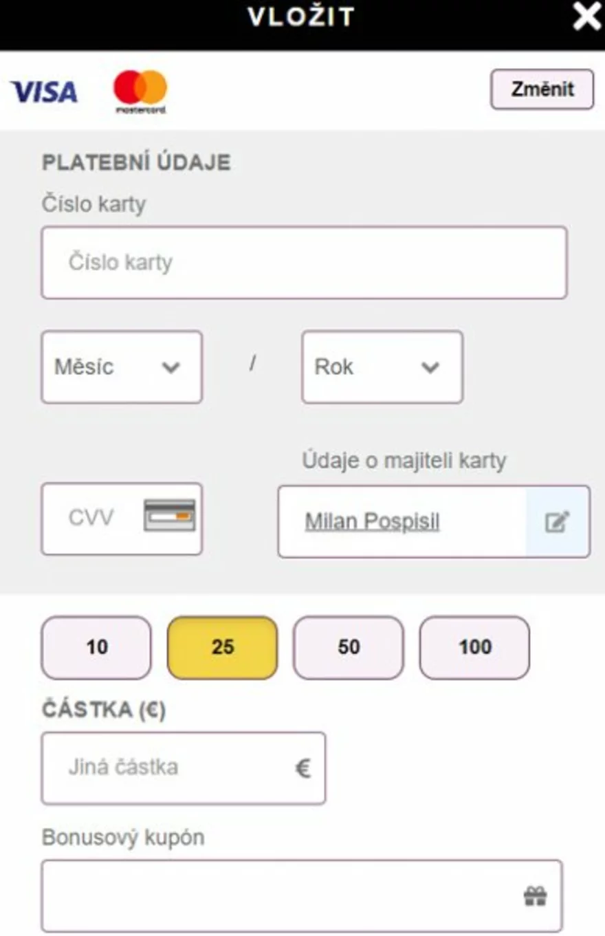Image resolution: width=605 pixels, height=936 pixels.
Task: Open the Rok expiry year dropdown
Action: 382,367
